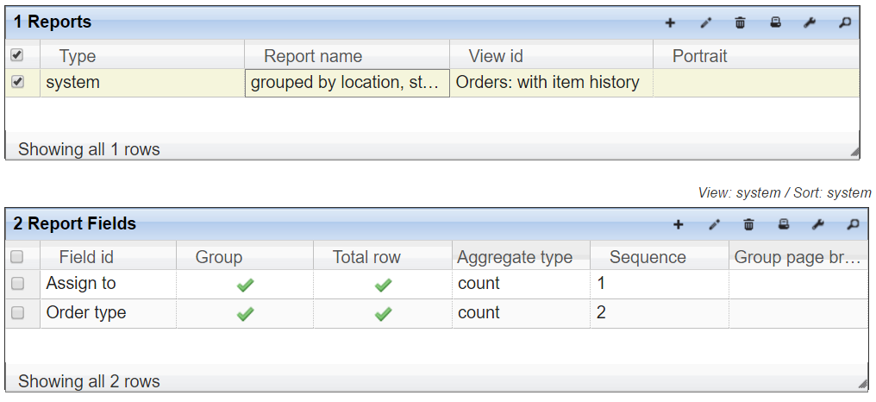Delete selected report using trash icon
Viewport: 876px width, 402px height.
[741, 23]
